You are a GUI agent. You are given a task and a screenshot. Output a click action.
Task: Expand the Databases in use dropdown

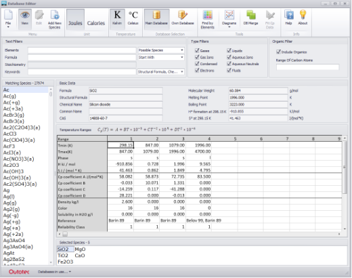pyautogui.click(x=54, y=272)
